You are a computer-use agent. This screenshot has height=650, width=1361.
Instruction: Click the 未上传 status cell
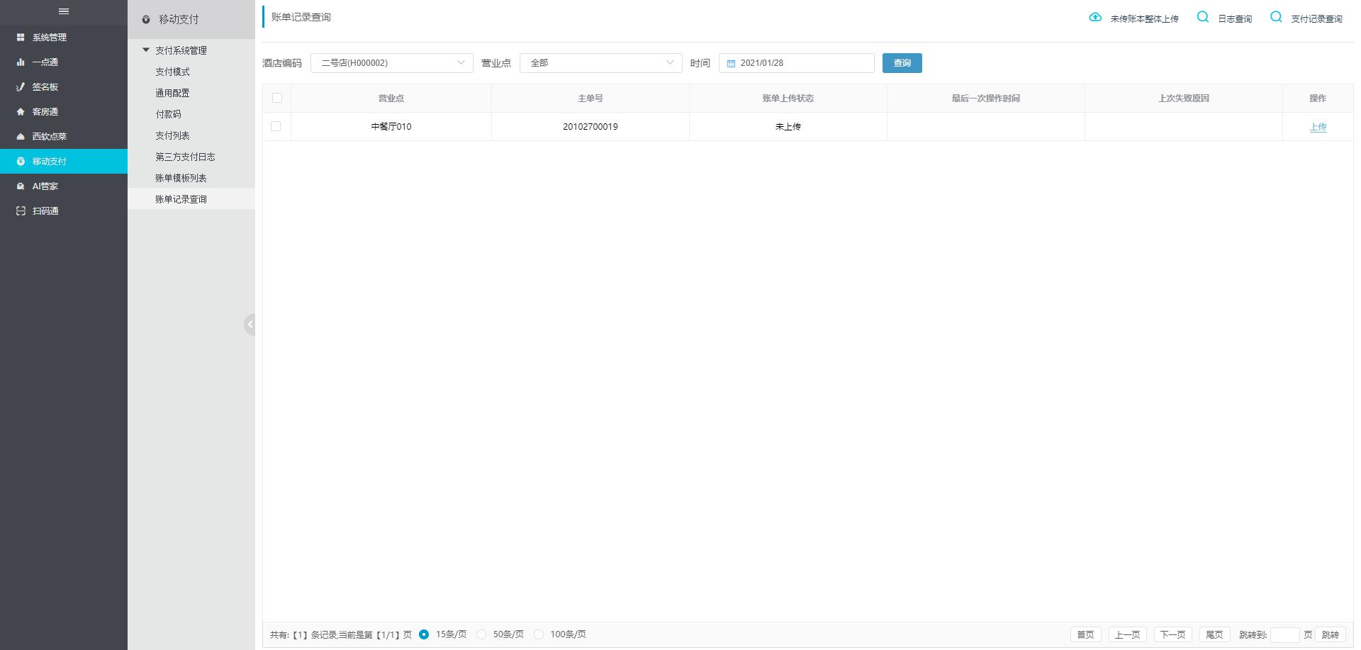pos(788,127)
